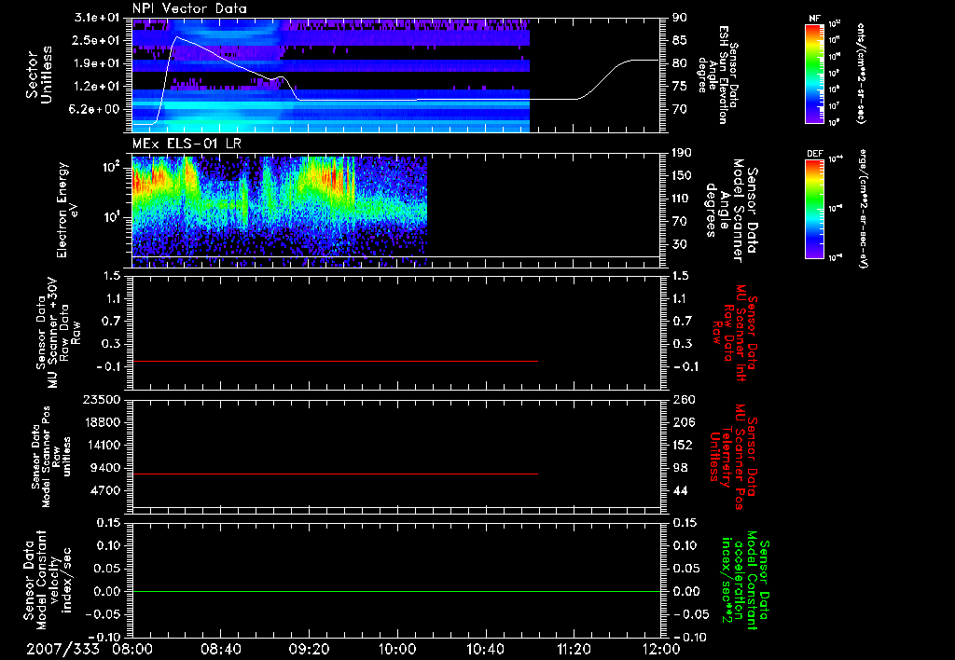Click the "80" Sun Elevation Angle tick
Screen dimensions: 955x660
(x=680, y=63)
